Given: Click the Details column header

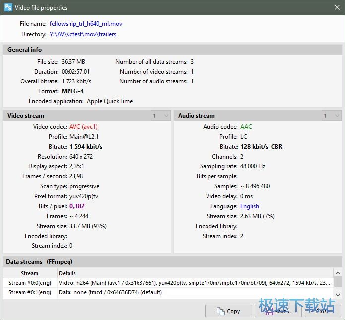Looking at the screenshot, I should [196, 273].
